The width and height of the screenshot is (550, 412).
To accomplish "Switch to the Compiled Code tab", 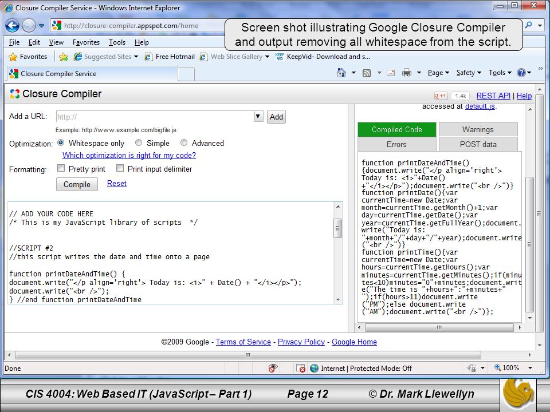I will click(396, 130).
